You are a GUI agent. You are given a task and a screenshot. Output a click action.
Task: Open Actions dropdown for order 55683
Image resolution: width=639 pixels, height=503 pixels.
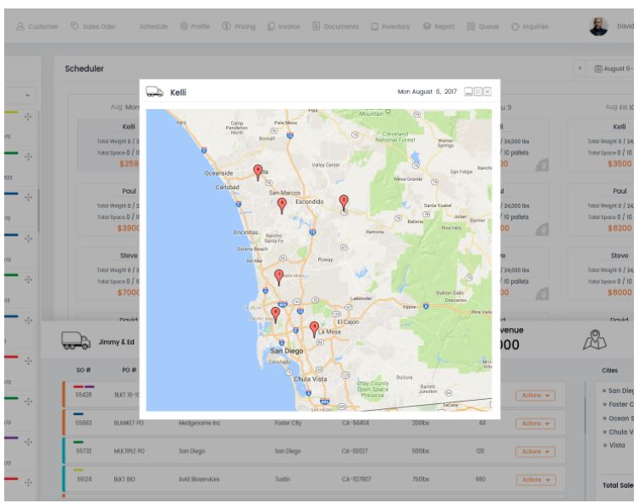point(535,424)
